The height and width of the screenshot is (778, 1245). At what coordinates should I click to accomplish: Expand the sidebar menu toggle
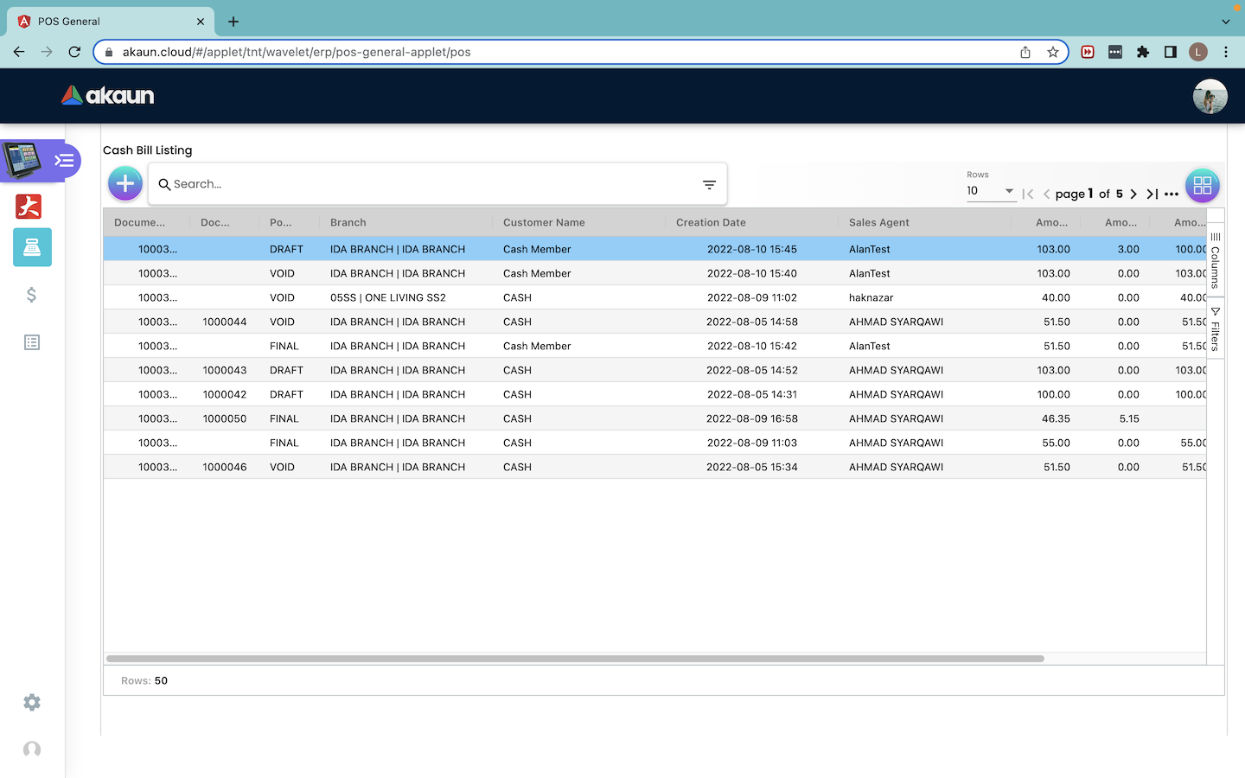pyautogui.click(x=64, y=161)
